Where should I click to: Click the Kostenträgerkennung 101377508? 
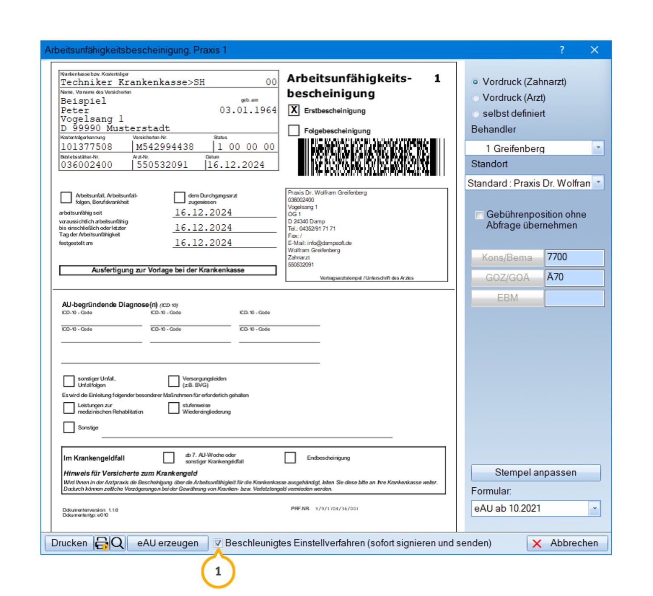coord(87,147)
